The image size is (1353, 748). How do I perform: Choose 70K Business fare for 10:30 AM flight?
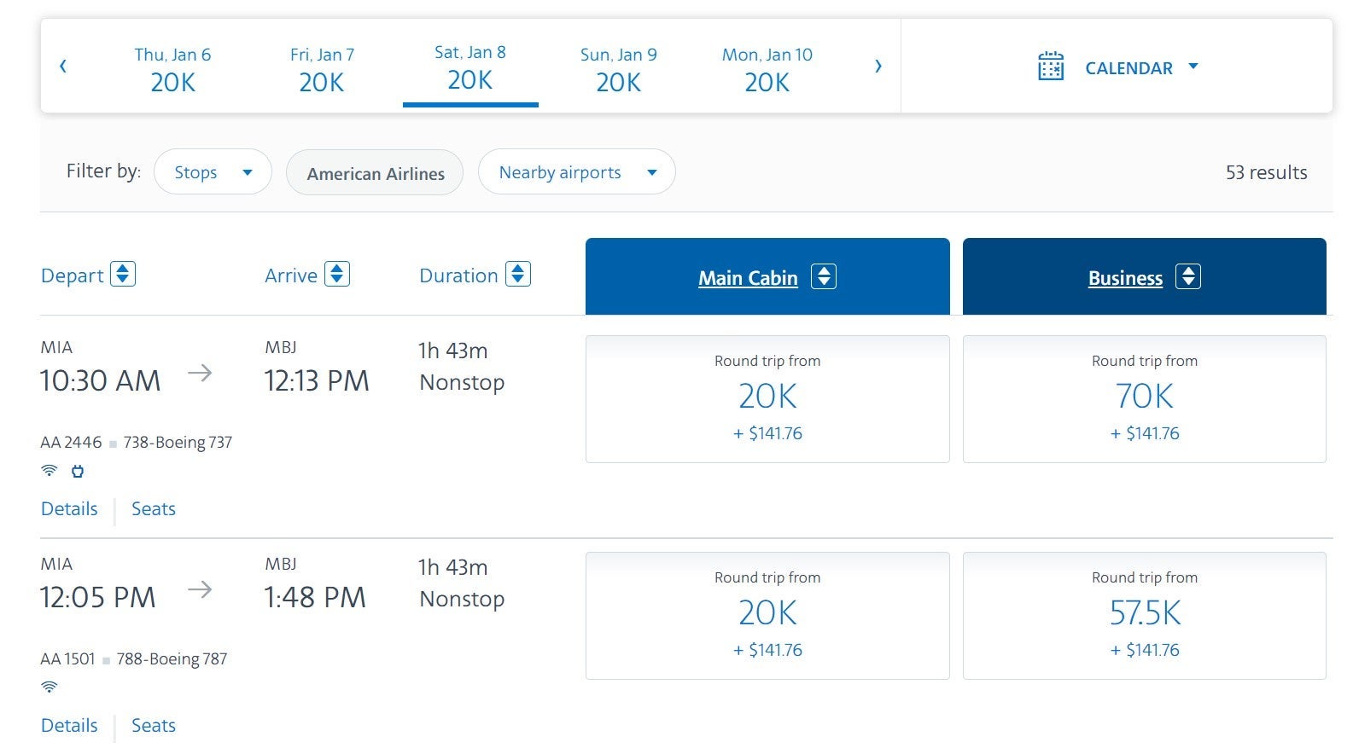pos(1144,399)
